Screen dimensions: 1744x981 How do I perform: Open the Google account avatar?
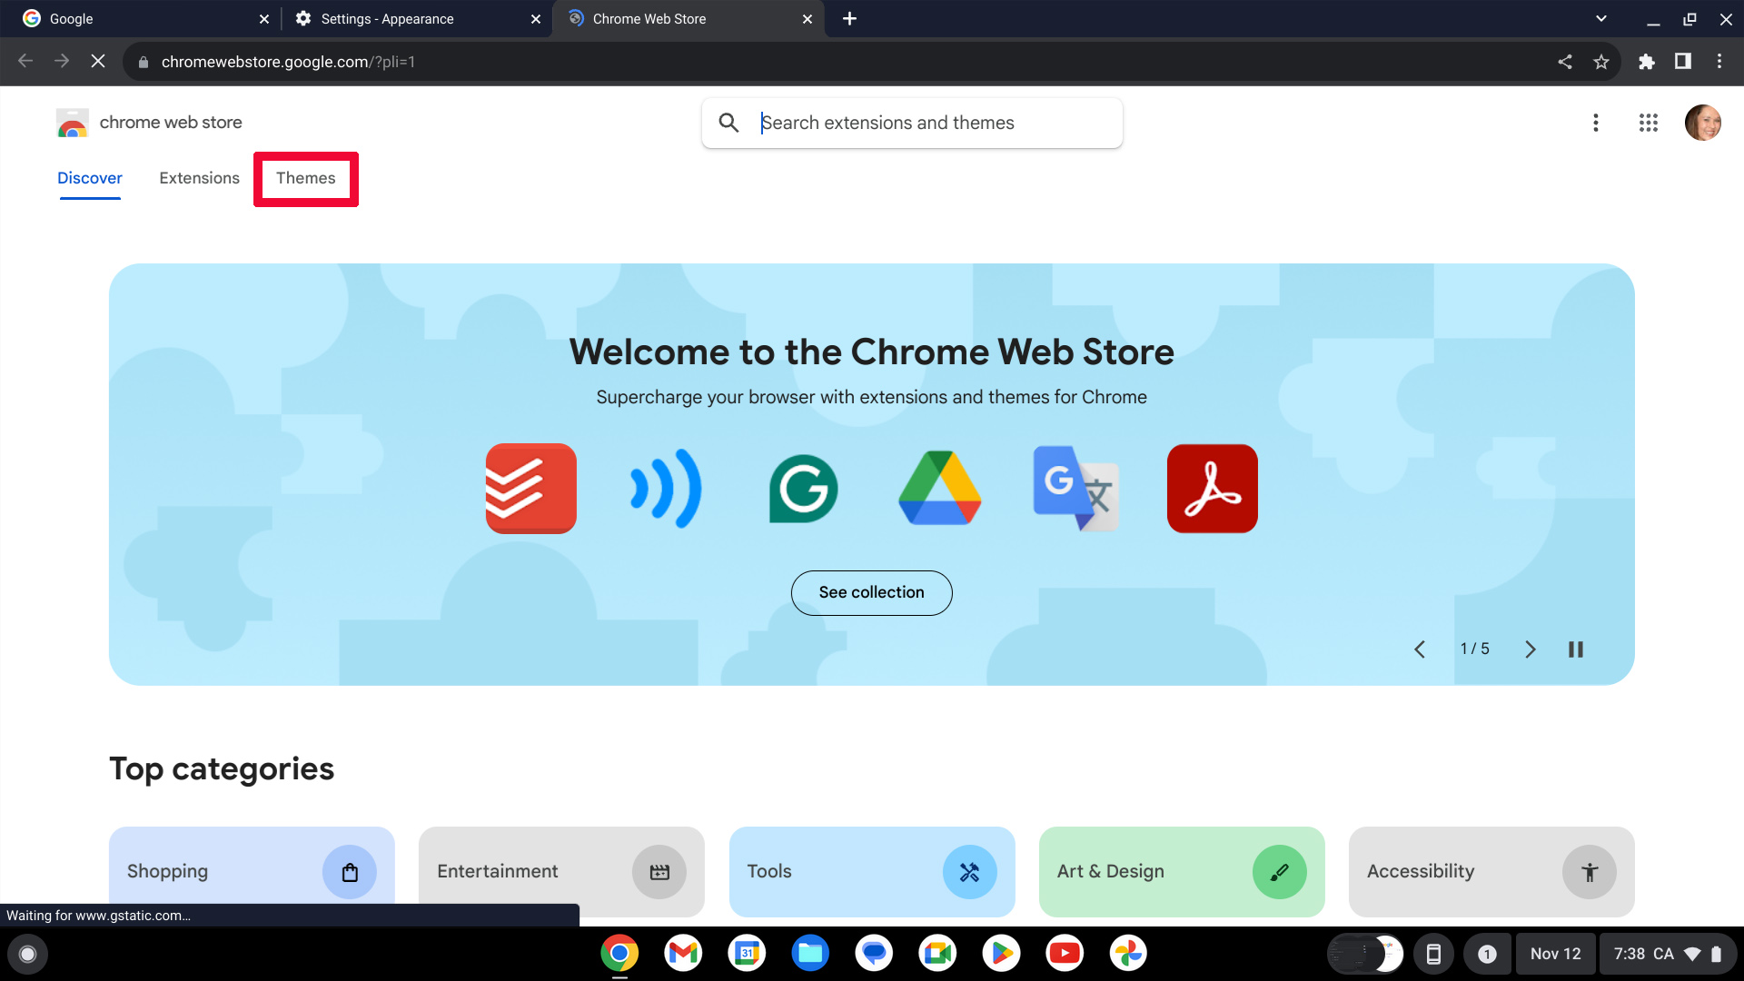[1702, 123]
